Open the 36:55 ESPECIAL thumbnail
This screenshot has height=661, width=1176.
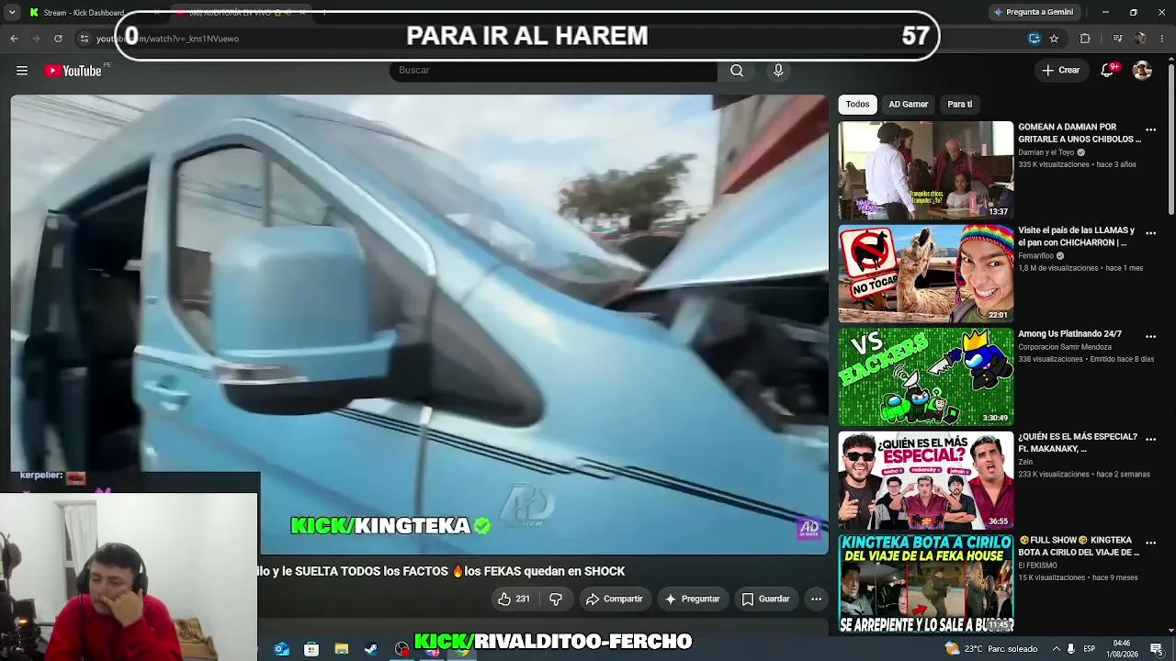[x=925, y=480]
